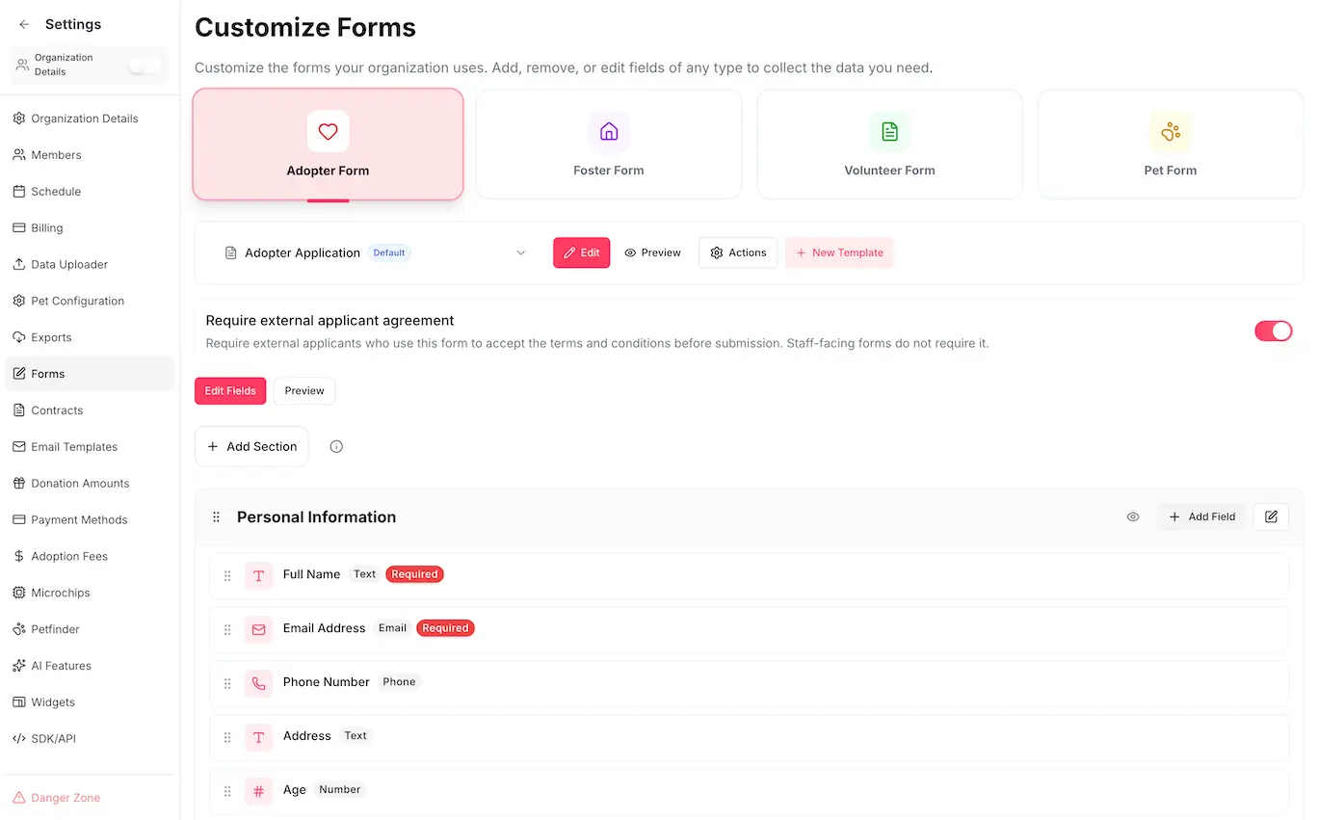Open the AI Features sparkle icon
The width and height of the screenshot is (1318, 820).
tap(18, 665)
